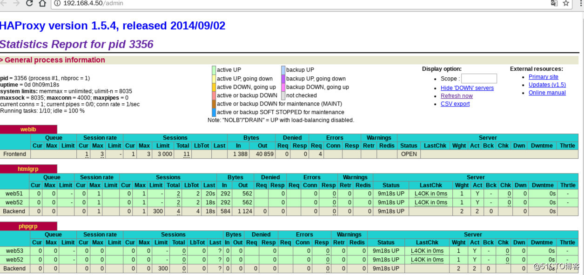
Task: Click the '3 000' session limit value
Action: 164,154
